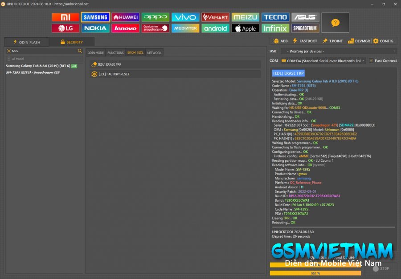The height and width of the screenshot is (279, 401).
Task: Run the [EDL] ERASE FRP operation
Action: pos(175,64)
